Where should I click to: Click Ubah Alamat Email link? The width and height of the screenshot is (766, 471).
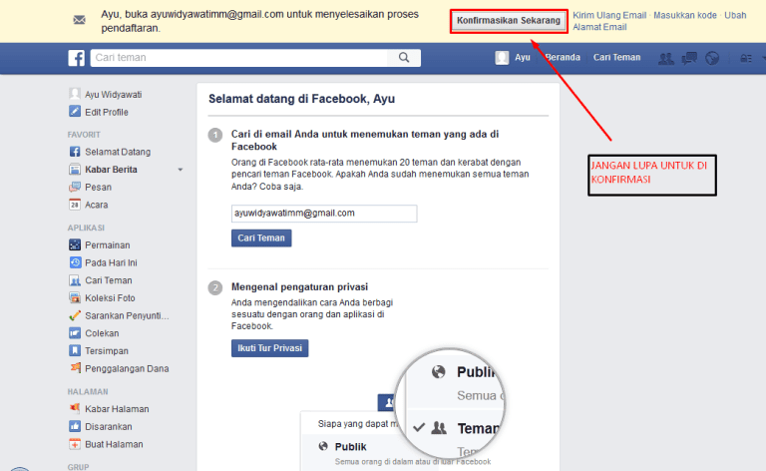coord(659,21)
